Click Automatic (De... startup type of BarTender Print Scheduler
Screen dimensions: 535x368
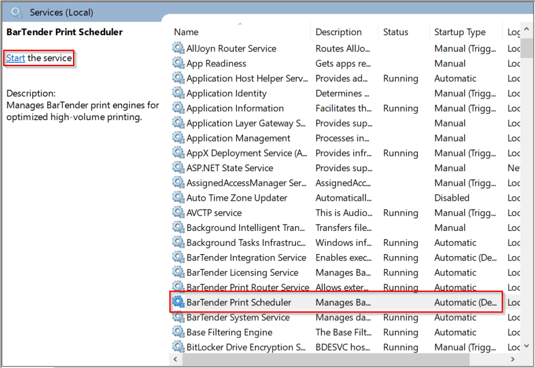[465, 303]
